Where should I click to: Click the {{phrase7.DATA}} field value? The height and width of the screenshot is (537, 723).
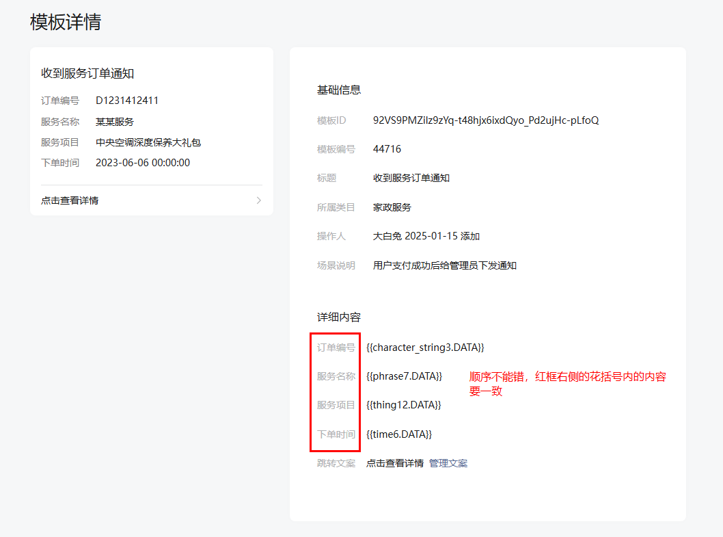[x=405, y=376]
